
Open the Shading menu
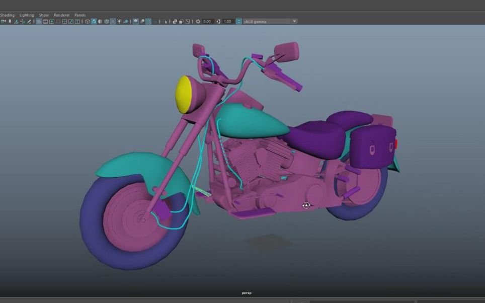coord(8,15)
